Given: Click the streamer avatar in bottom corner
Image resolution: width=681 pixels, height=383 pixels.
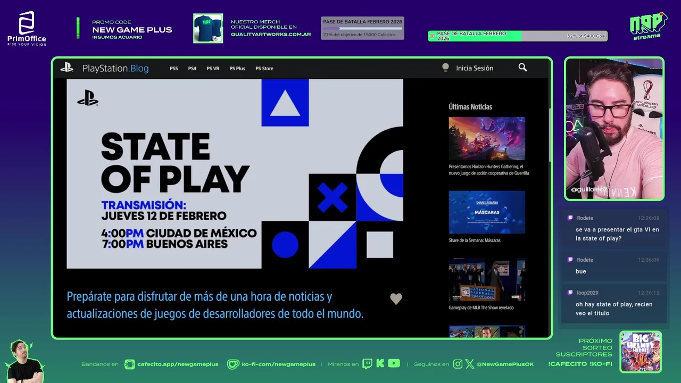Looking at the screenshot, I should pyautogui.click(x=24, y=361).
